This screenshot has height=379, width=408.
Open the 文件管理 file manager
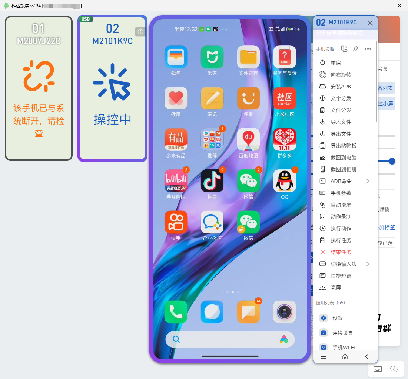(x=248, y=57)
